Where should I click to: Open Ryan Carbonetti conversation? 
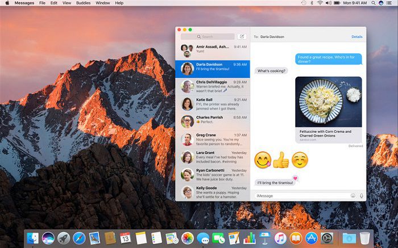tap(213, 175)
